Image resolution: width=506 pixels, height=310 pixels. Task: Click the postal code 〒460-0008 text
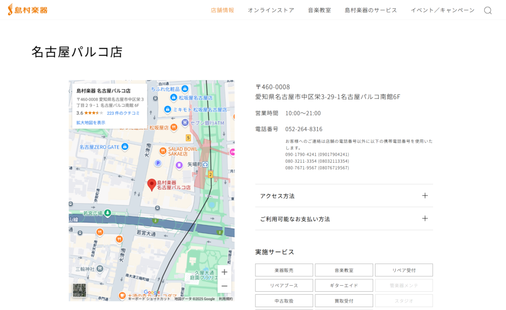(x=273, y=87)
